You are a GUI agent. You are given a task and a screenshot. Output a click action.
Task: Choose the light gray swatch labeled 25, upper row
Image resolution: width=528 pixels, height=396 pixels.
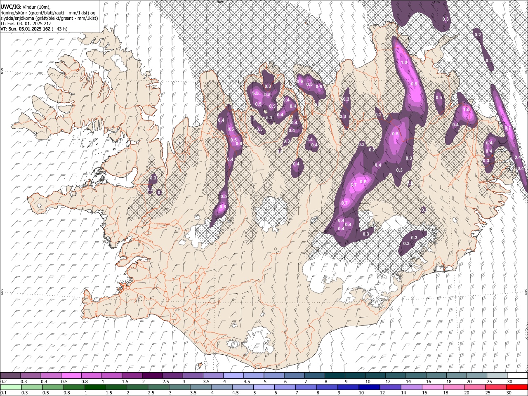[497, 376]
